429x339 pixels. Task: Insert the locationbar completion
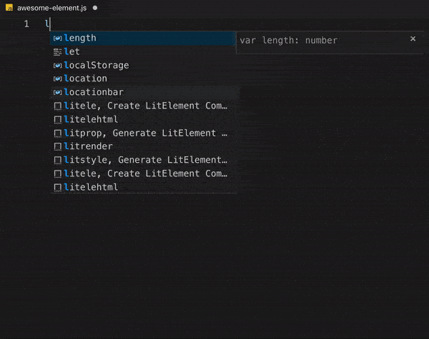[x=94, y=92]
